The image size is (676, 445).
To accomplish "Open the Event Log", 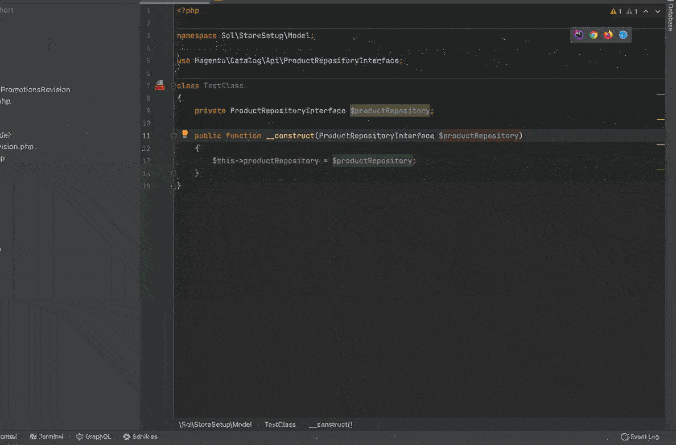I will (x=640, y=436).
